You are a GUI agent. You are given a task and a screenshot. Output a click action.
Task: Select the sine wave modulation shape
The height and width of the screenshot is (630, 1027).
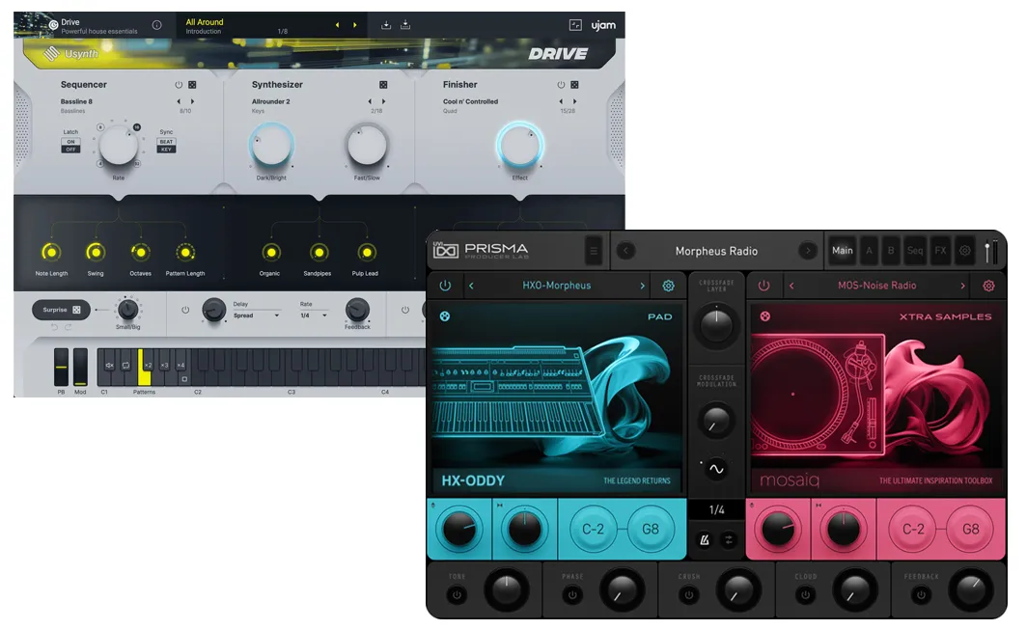click(716, 469)
